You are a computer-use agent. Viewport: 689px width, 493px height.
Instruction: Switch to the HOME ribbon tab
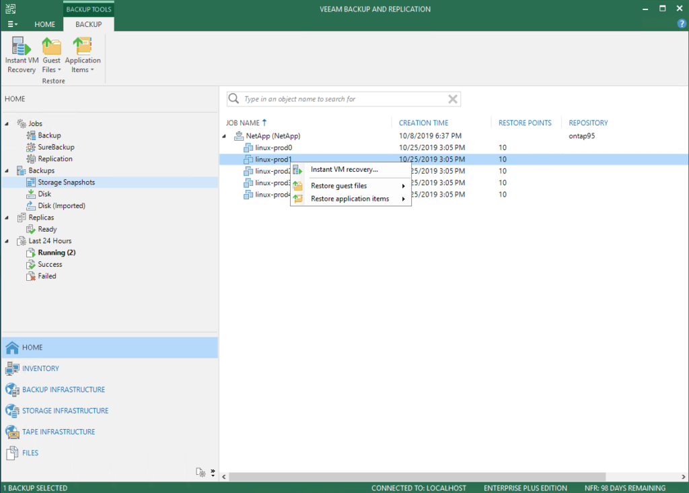tap(45, 24)
